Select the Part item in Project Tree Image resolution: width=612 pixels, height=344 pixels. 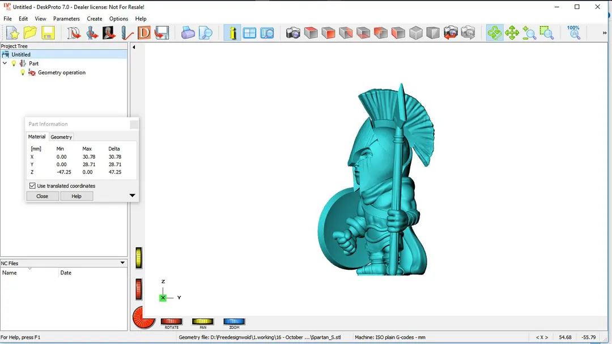(33, 63)
